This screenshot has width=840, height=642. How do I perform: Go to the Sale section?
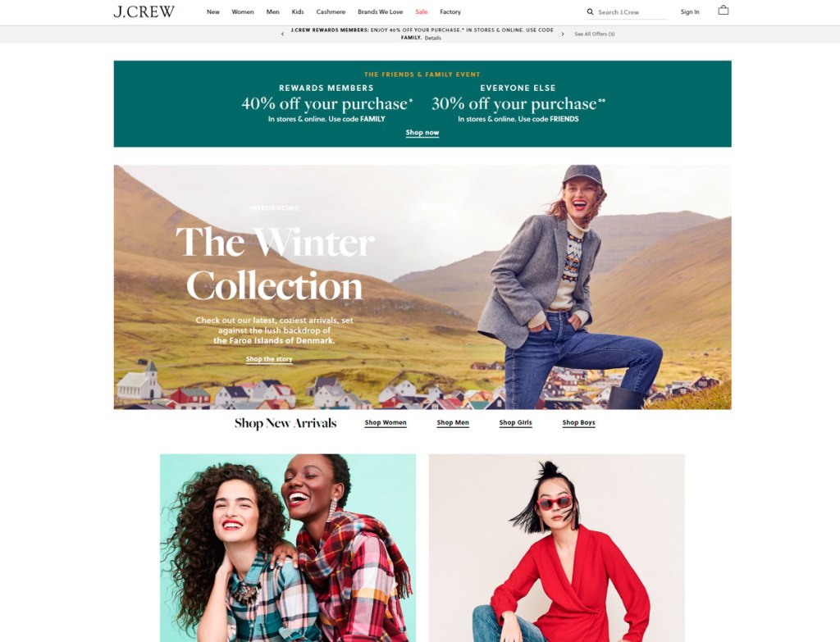point(422,11)
